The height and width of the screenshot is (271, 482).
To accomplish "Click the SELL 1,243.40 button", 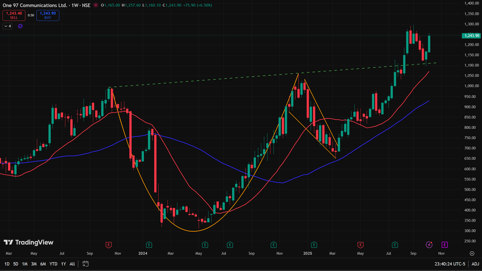I will [x=14, y=16].
